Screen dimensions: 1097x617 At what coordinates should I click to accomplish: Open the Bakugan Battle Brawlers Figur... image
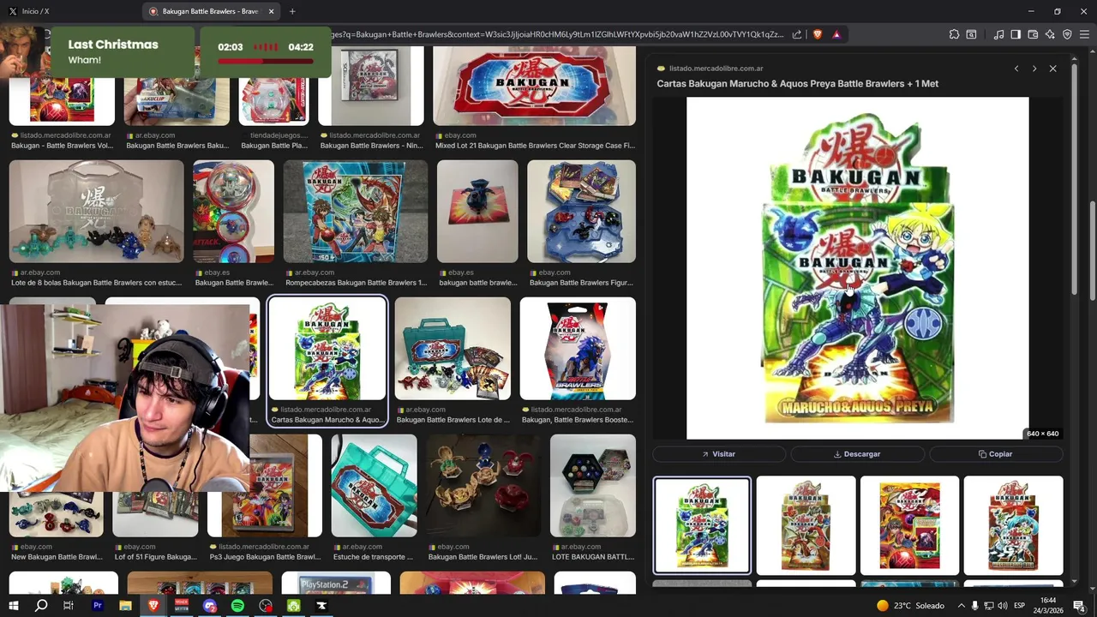pyautogui.click(x=581, y=212)
